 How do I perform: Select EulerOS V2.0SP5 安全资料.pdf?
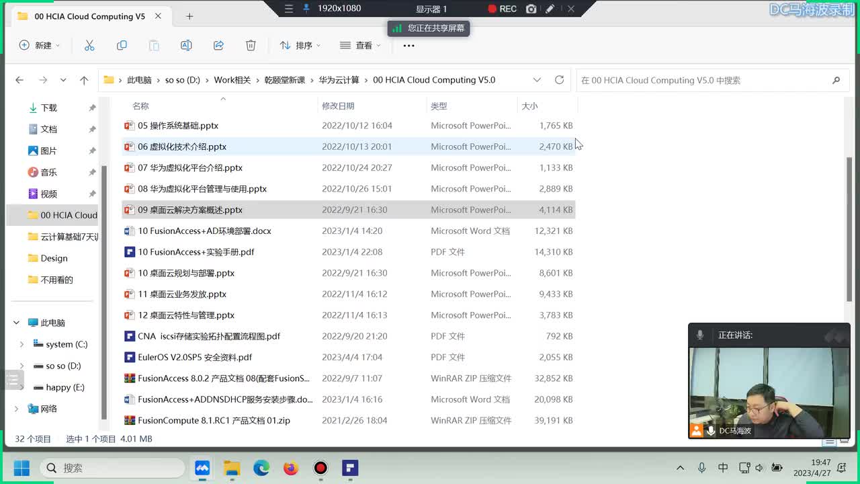(195, 357)
